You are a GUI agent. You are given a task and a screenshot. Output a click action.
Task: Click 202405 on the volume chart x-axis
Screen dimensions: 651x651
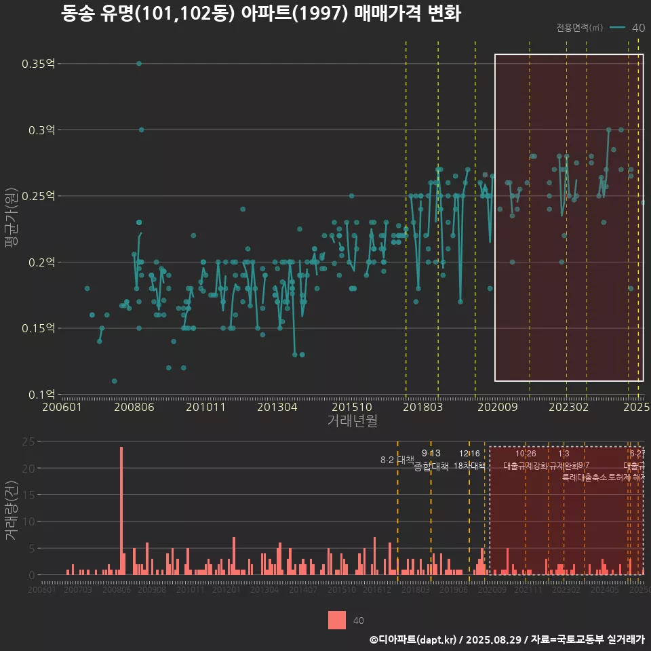click(605, 589)
